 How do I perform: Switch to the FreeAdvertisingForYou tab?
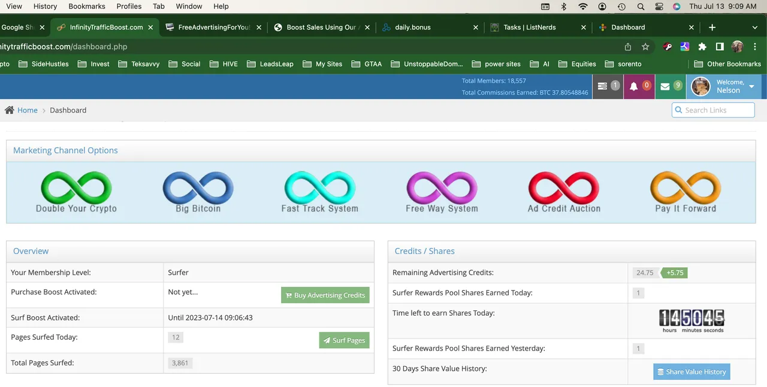coord(213,28)
